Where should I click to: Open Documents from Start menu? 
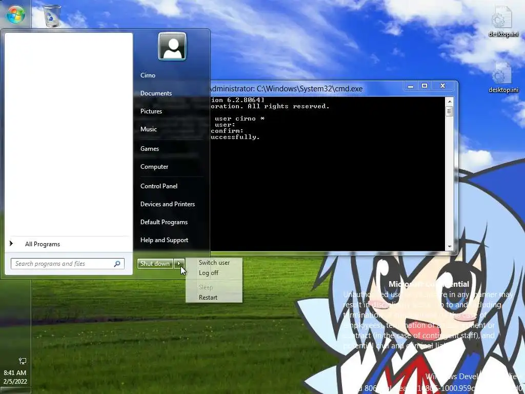(156, 93)
